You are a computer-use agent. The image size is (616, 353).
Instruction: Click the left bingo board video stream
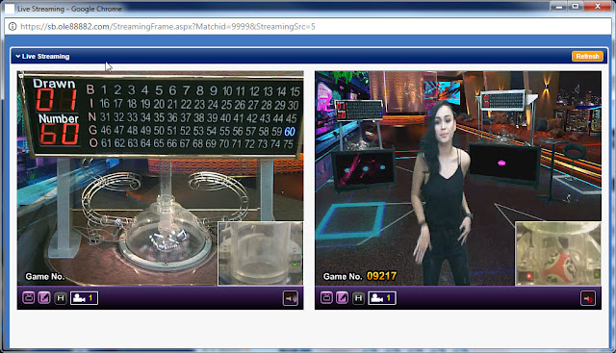pyautogui.click(x=161, y=178)
